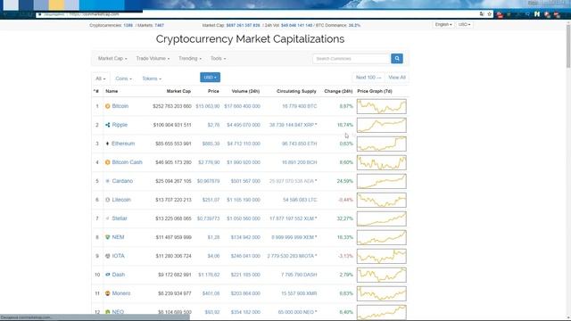Click Ripple's 24h volume value
The image size is (571, 321).
pyautogui.click(x=244, y=125)
